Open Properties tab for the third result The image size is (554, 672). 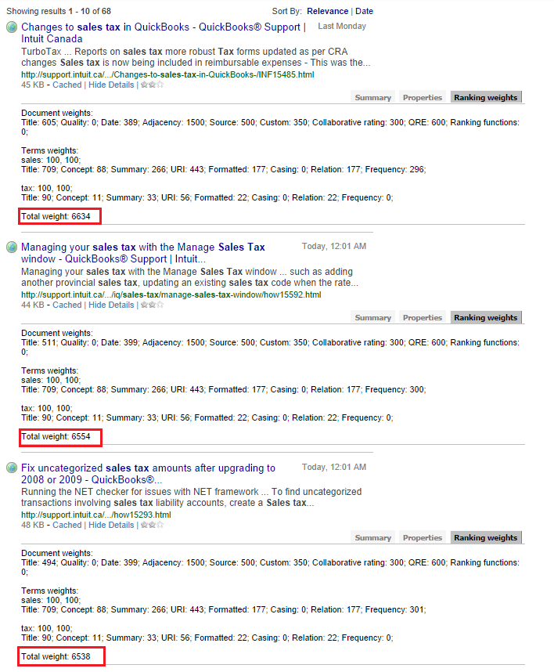point(422,537)
